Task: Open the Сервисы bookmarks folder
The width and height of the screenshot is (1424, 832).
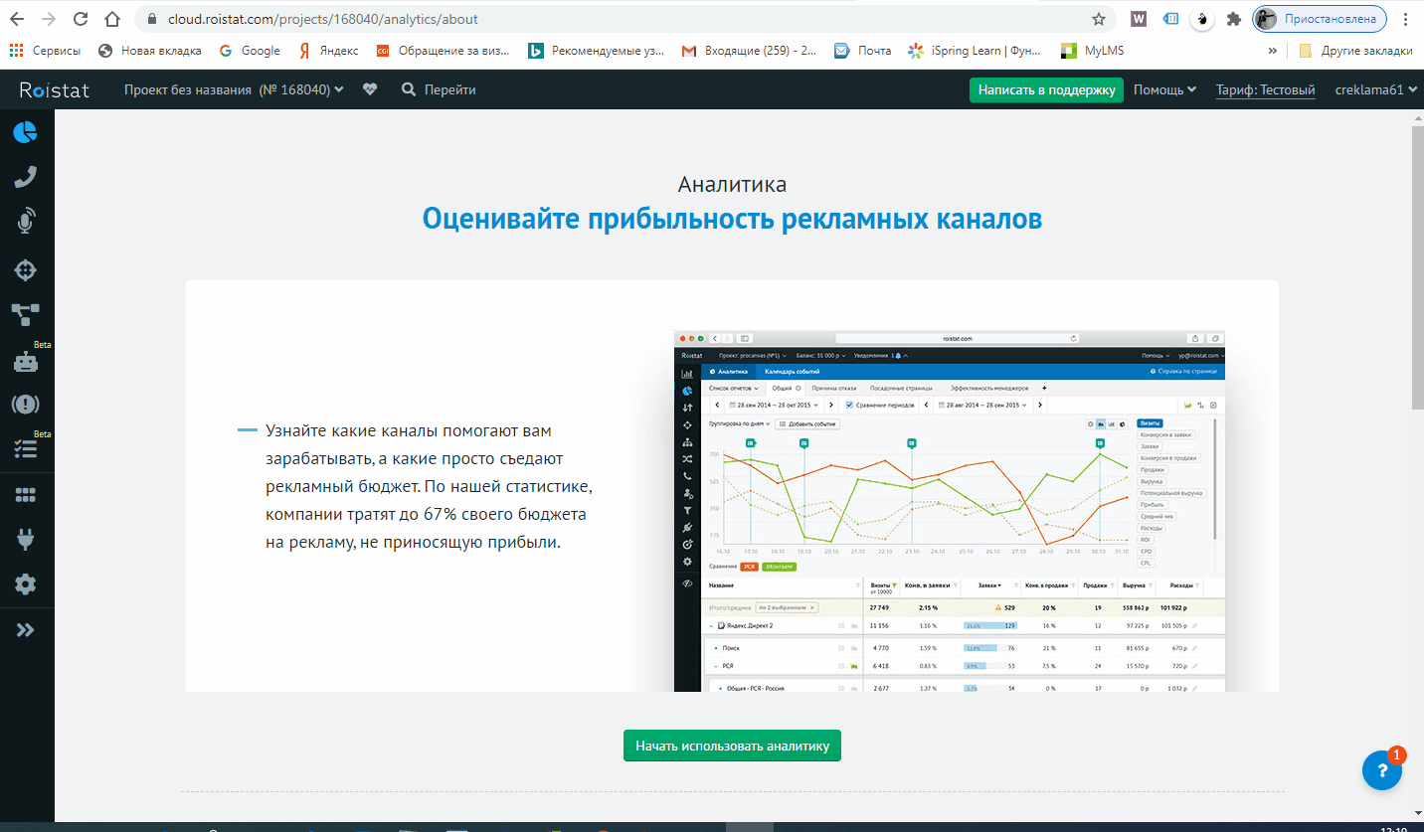Action: point(48,50)
